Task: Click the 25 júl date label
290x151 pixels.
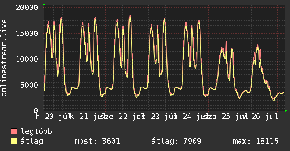Action: pyautogui.click(x=233, y=117)
